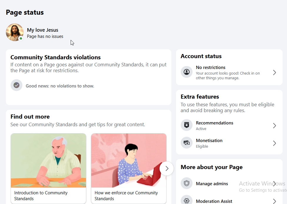Click the Monetisation money icon
The height and width of the screenshot is (204, 287).
(x=187, y=143)
